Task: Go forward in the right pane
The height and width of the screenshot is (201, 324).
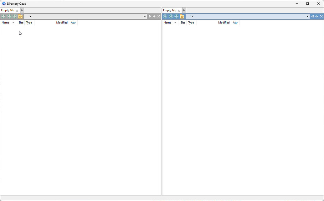Action: 171,16
